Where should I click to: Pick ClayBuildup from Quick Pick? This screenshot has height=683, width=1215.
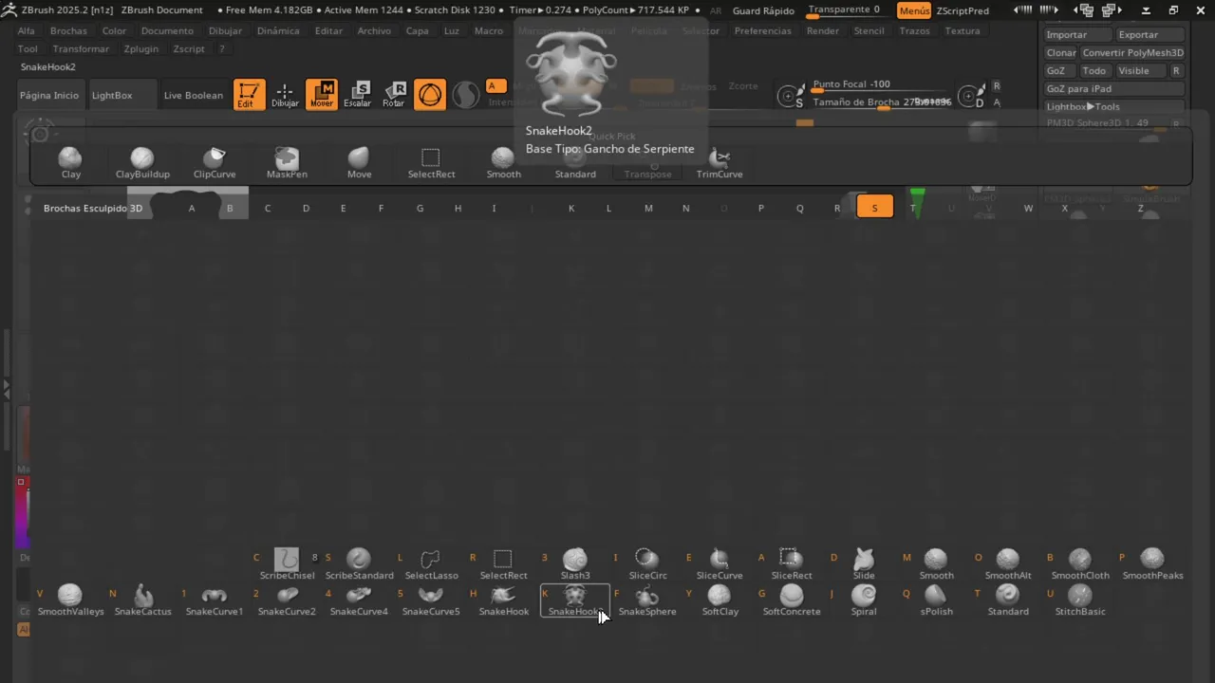(x=142, y=163)
